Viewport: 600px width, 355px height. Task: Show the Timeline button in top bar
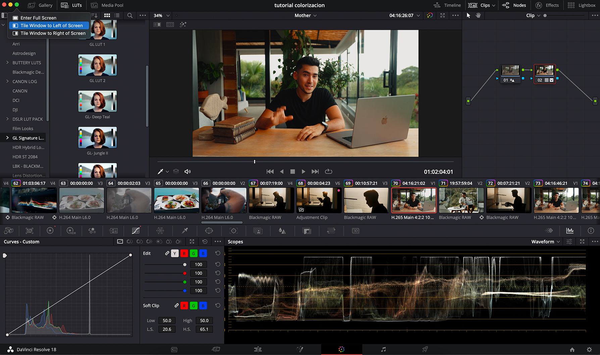(x=447, y=5)
